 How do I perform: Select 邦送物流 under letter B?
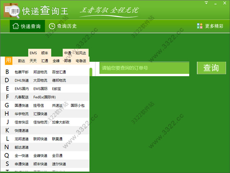pyautogui.click(x=40, y=72)
